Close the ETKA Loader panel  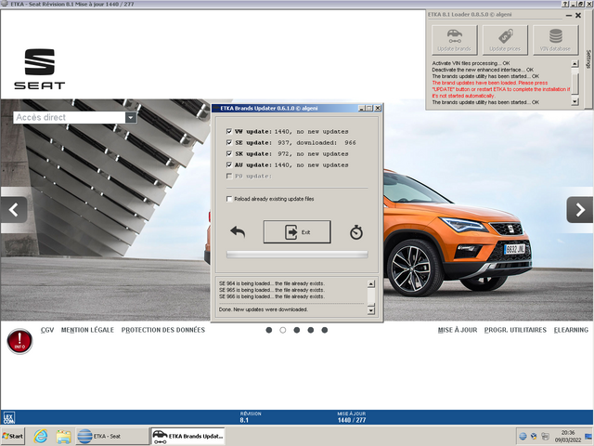[x=578, y=16]
